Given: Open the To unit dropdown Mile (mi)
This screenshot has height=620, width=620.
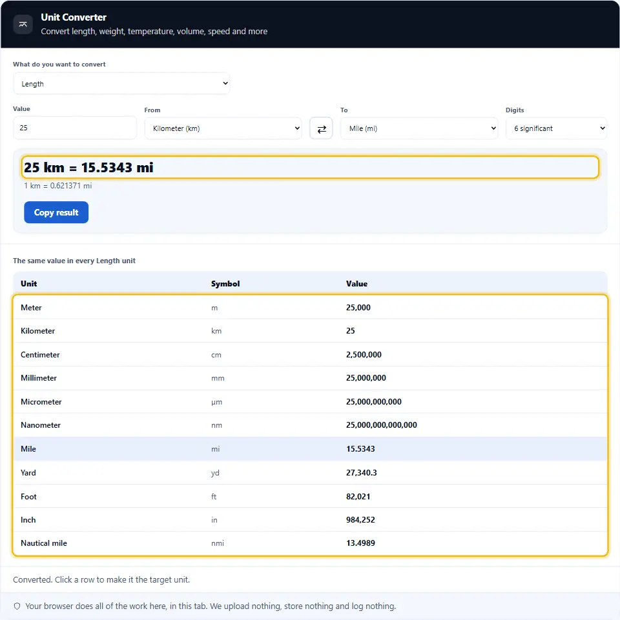Looking at the screenshot, I should pos(419,128).
